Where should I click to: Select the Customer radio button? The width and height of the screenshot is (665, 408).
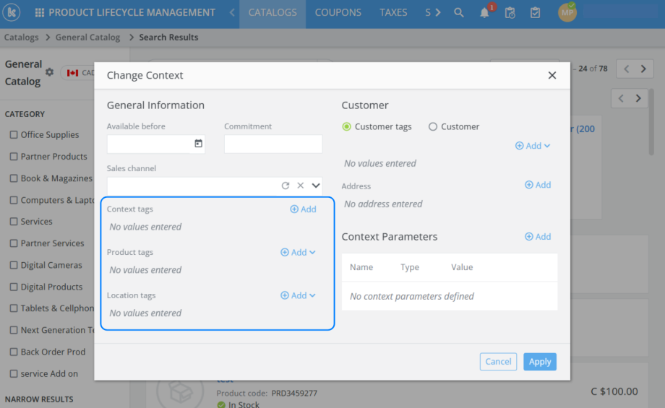pos(432,126)
